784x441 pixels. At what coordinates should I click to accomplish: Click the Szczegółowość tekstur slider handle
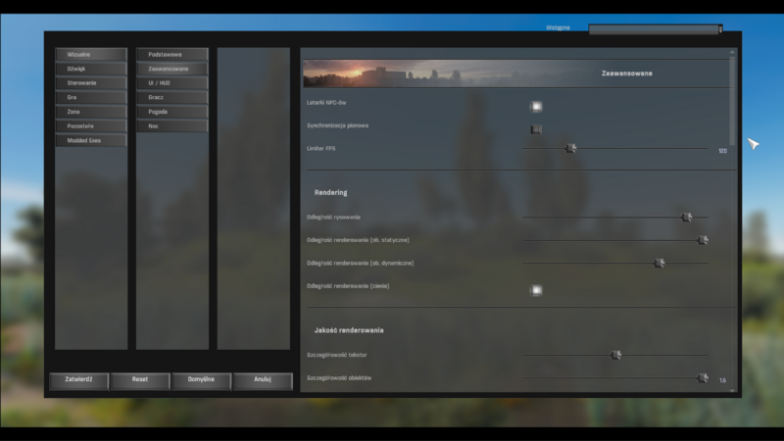[616, 356]
